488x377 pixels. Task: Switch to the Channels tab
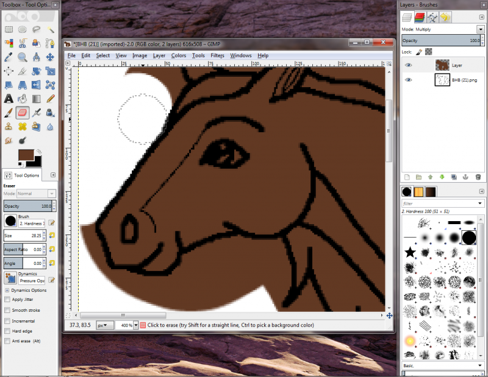(420, 18)
